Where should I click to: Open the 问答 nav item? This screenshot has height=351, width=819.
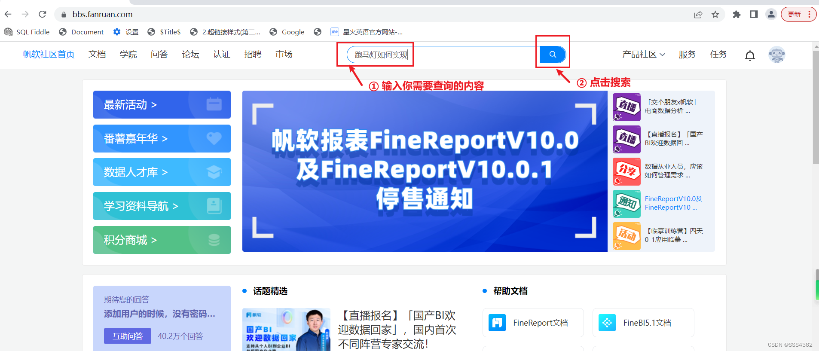pos(159,54)
